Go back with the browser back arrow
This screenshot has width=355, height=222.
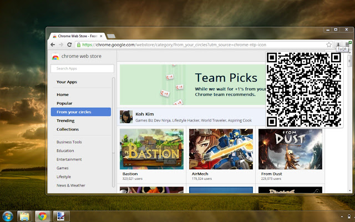point(53,44)
